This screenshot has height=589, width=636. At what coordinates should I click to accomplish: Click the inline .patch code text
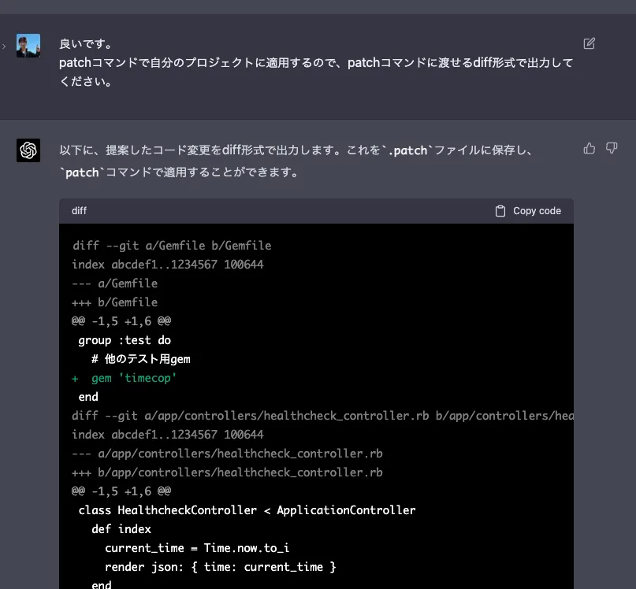coord(407,150)
